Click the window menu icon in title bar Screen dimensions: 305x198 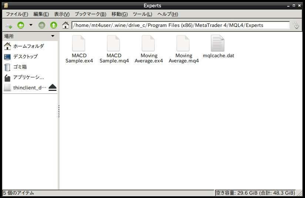click(6, 6)
